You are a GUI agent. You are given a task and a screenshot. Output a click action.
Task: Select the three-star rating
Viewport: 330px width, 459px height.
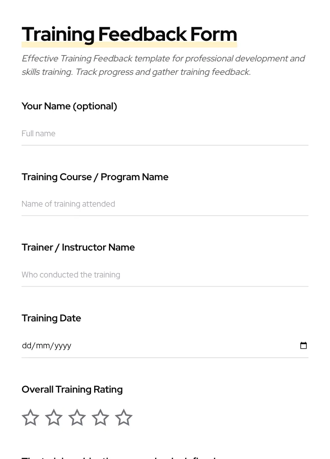tap(77, 417)
